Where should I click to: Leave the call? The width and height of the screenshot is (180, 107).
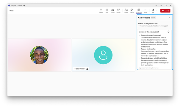click(165, 11)
